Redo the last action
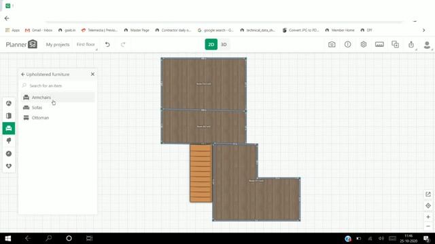 [x=123, y=44]
